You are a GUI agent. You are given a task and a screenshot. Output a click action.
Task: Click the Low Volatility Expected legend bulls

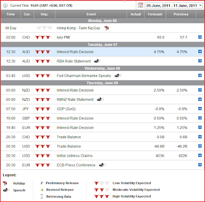[101, 183]
